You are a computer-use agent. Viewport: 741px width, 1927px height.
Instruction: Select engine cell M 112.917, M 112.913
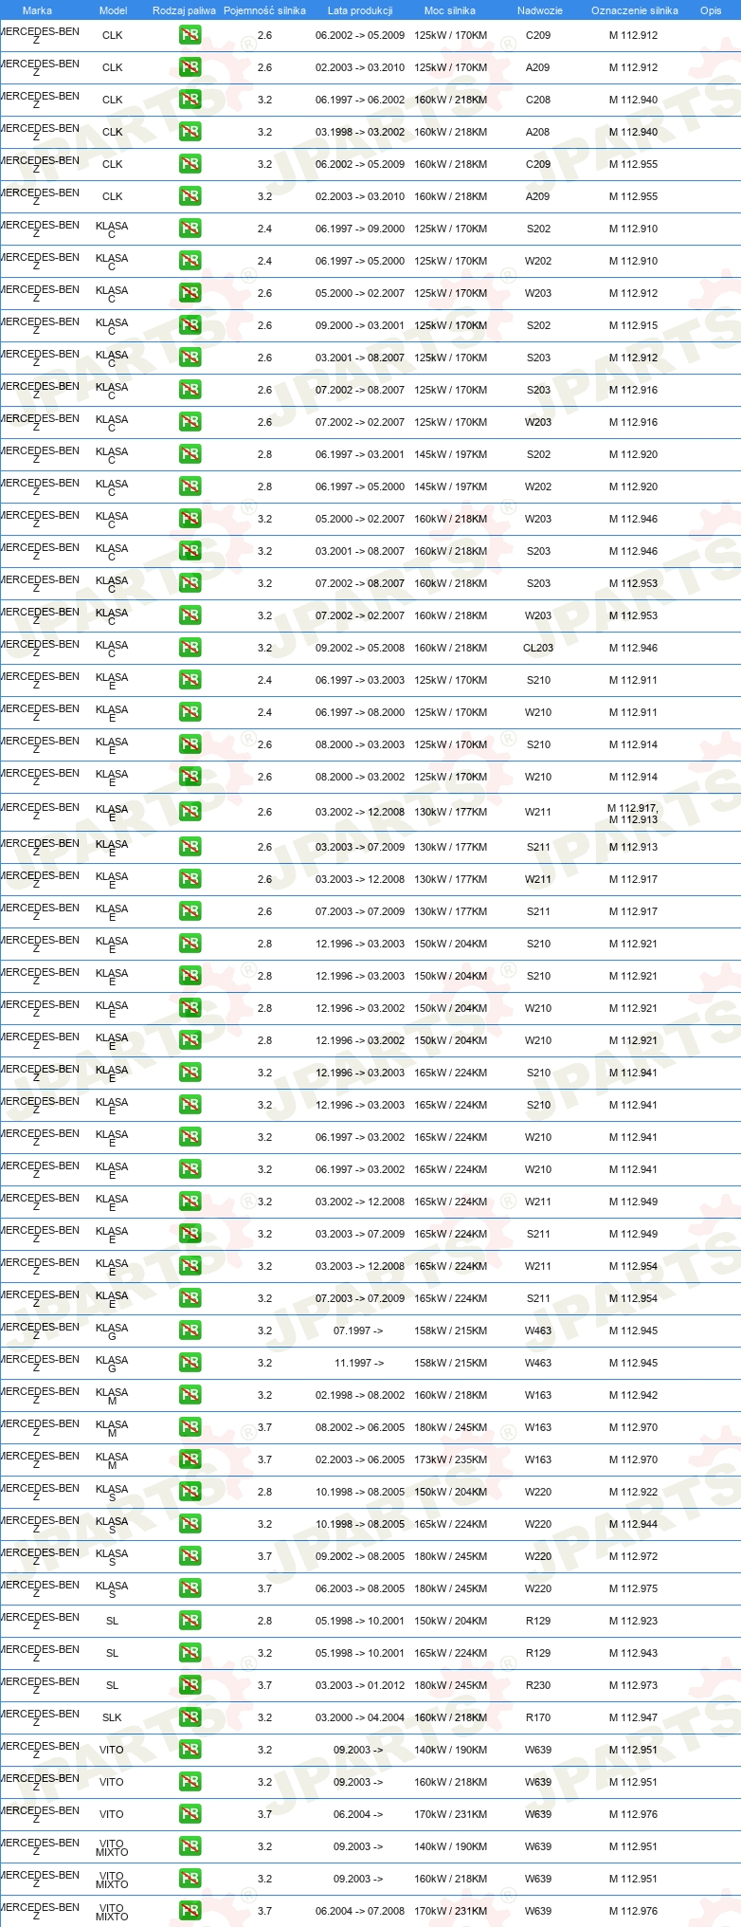click(x=633, y=814)
